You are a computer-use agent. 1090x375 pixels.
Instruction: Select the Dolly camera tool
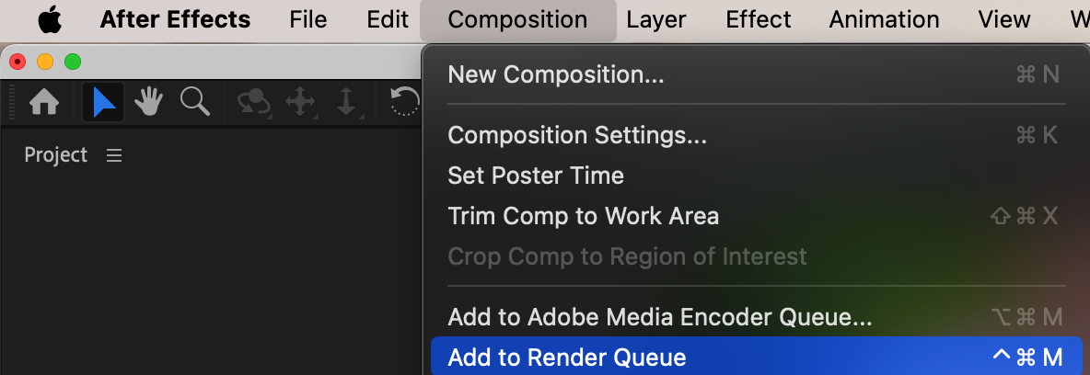(x=346, y=103)
